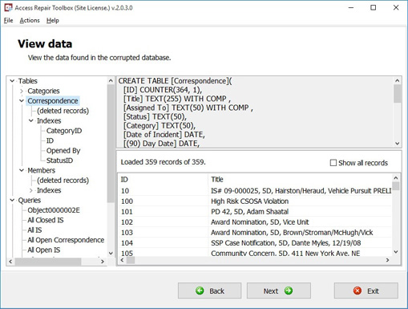This screenshot has height=309, width=408.
Task: Collapse the Queries tree node
Action: click(x=12, y=200)
